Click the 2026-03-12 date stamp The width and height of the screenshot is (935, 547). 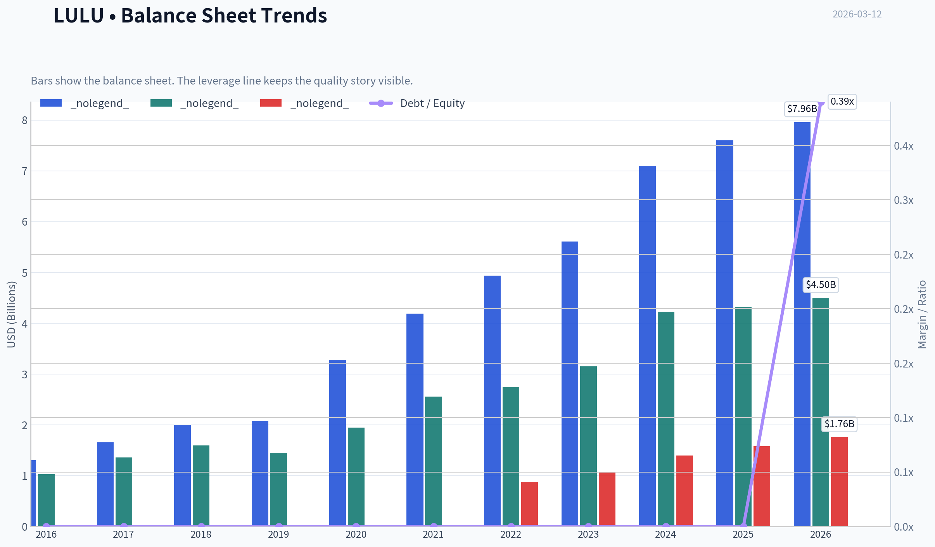pyautogui.click(x=857, y=14)
